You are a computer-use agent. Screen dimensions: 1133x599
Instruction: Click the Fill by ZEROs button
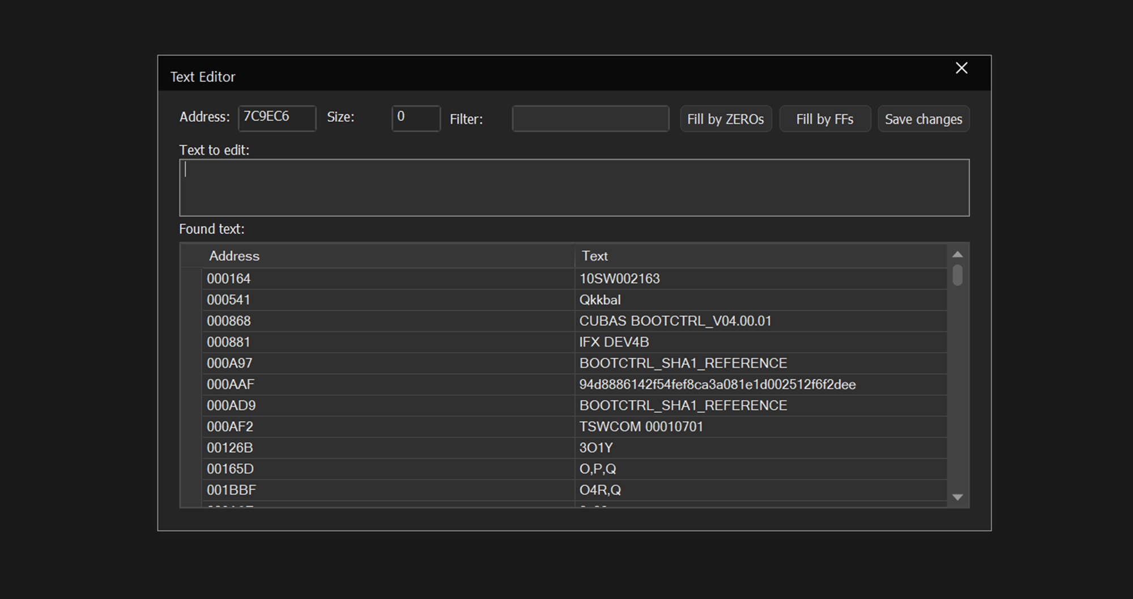[x=725, y=119]
